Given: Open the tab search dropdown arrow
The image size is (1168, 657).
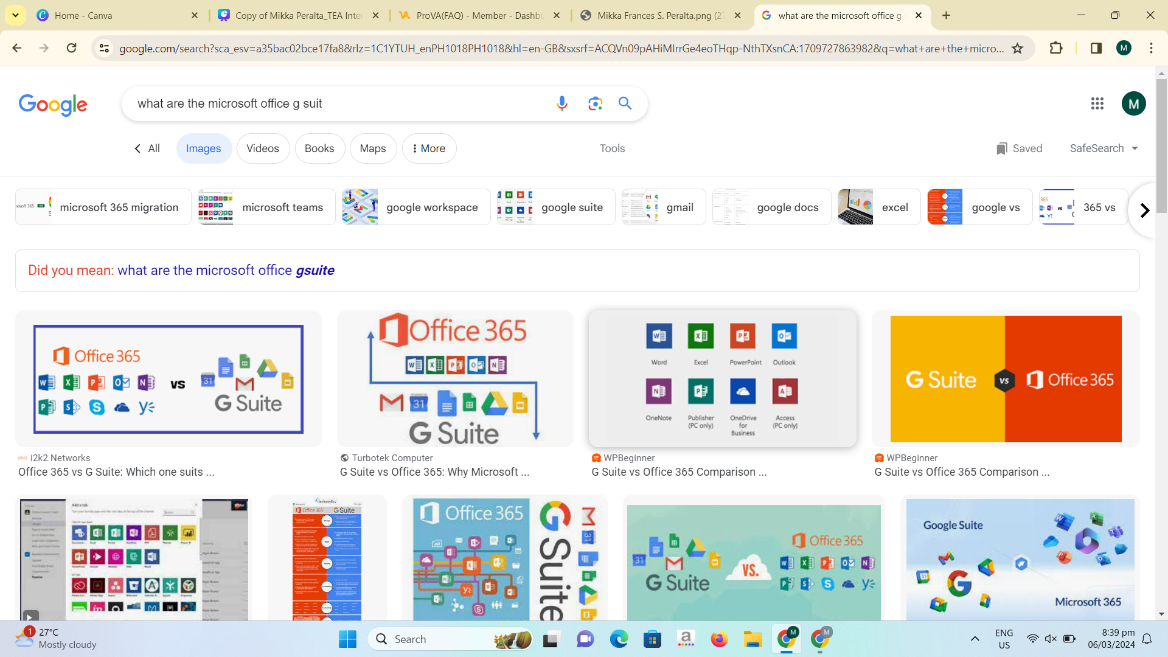Looking at the screenshot, I should 15,15.
